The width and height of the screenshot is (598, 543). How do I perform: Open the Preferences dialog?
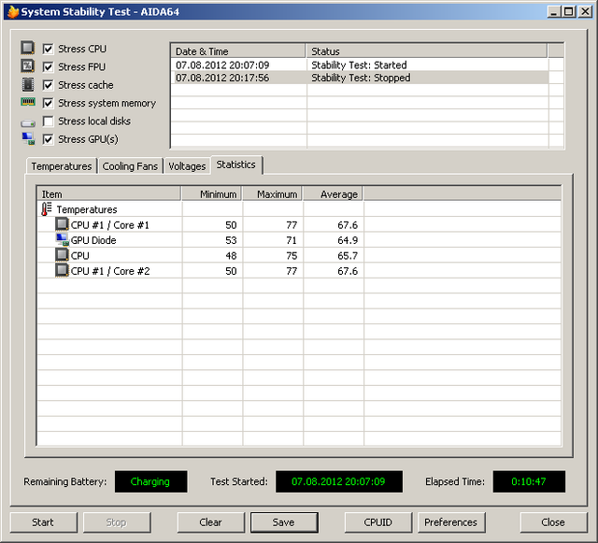[450, 522]
